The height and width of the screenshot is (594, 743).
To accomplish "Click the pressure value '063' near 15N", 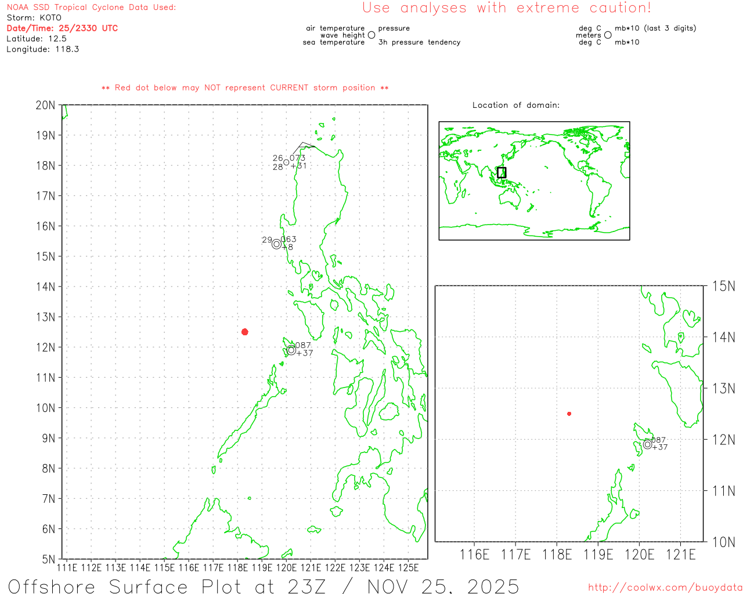I will 288,239.
